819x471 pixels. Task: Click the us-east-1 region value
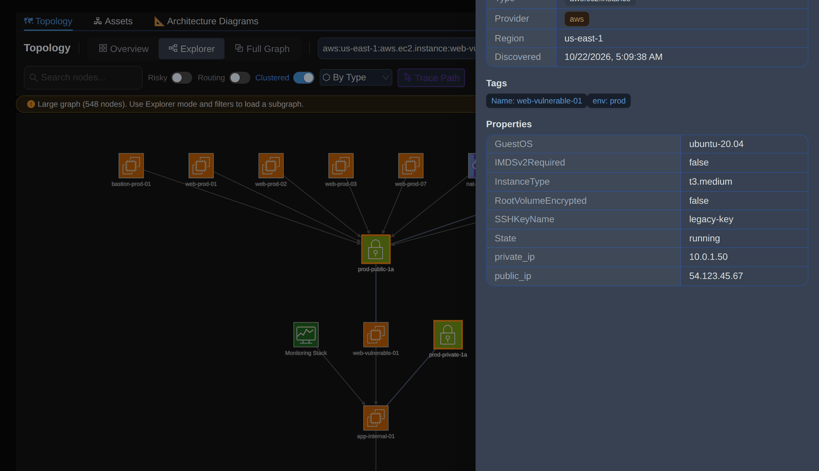[x=584, y=38]
